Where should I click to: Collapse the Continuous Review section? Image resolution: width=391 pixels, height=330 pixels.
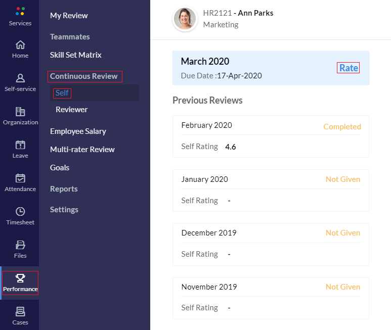pyautogui.click(x=84, y=76)
